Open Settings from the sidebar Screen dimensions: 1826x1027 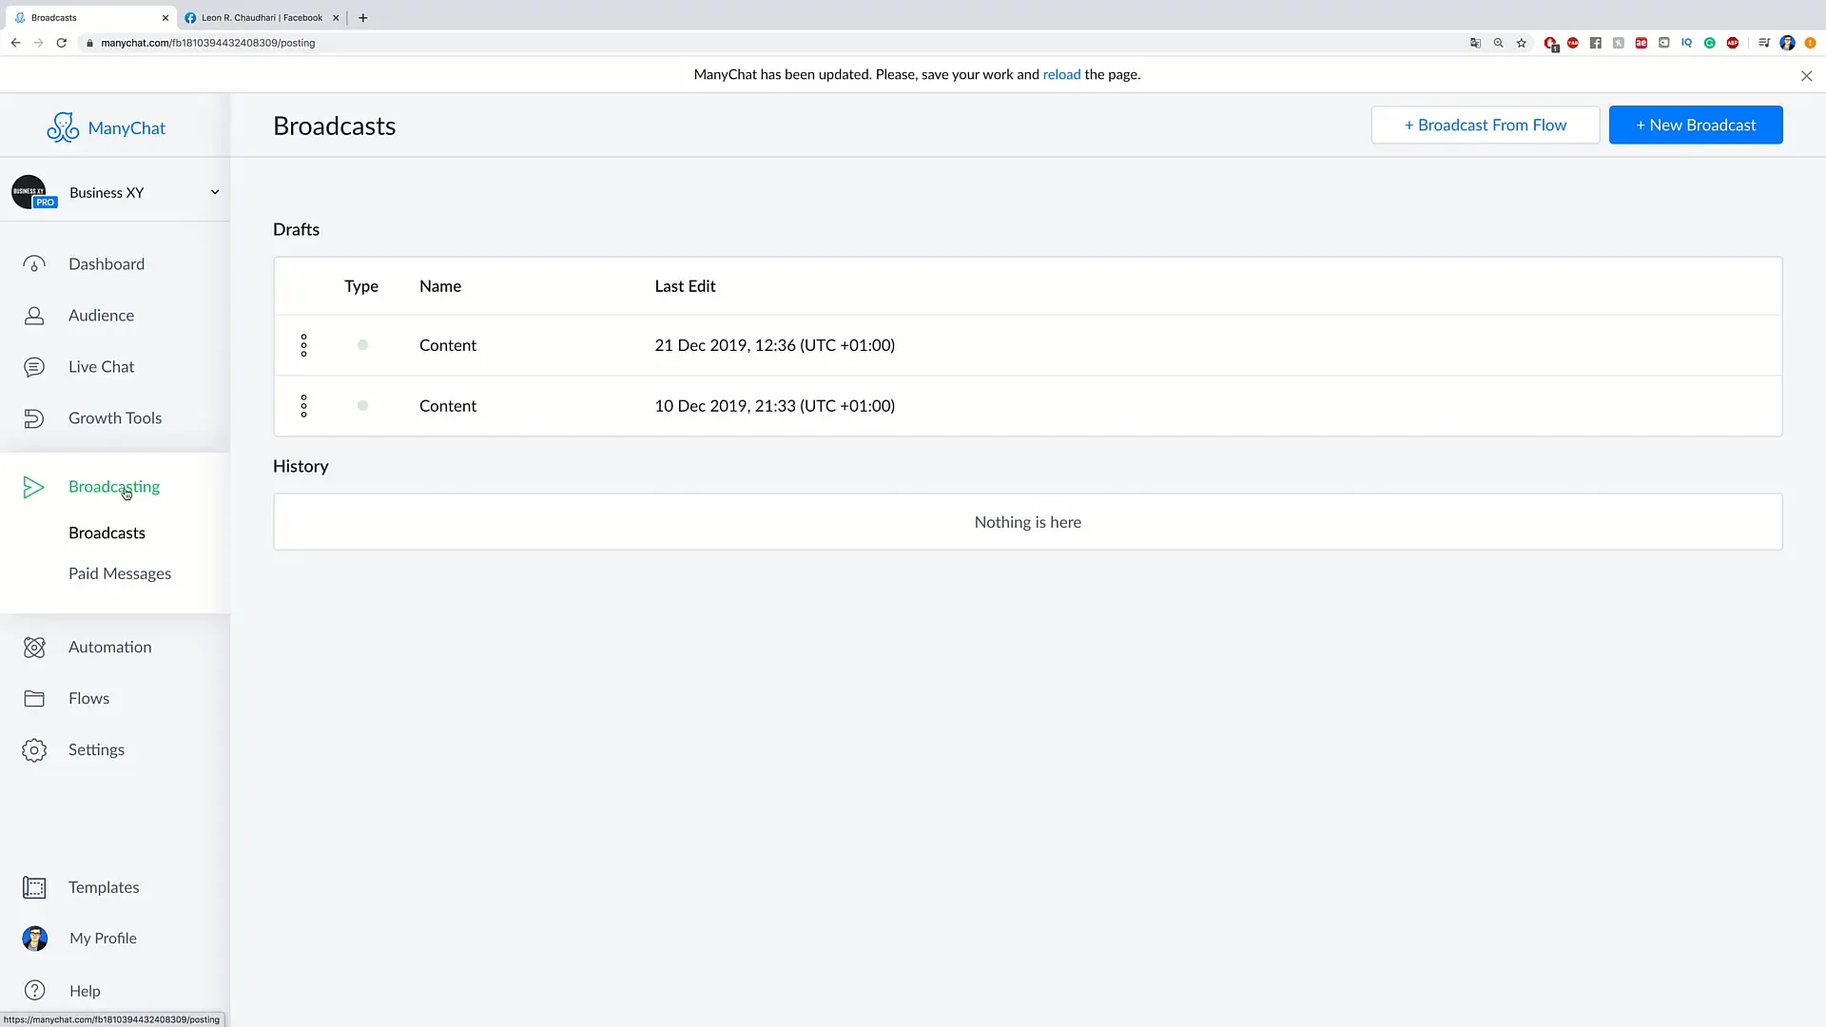pyautogui.click(x=96, y=750)
